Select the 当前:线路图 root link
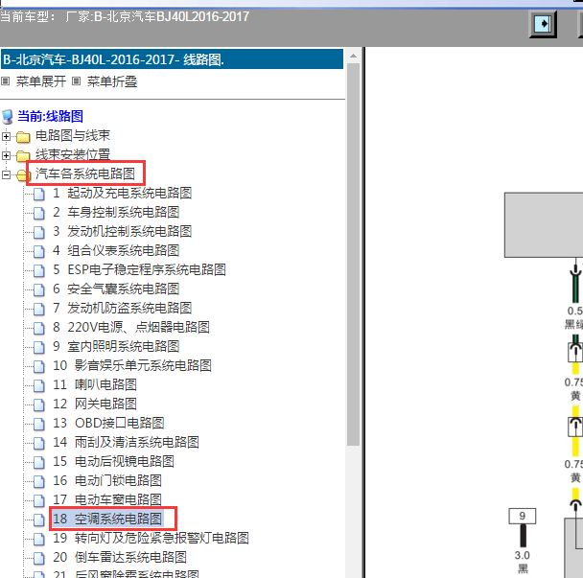This screenshot has width=583, height=578. tap(50, 116)
